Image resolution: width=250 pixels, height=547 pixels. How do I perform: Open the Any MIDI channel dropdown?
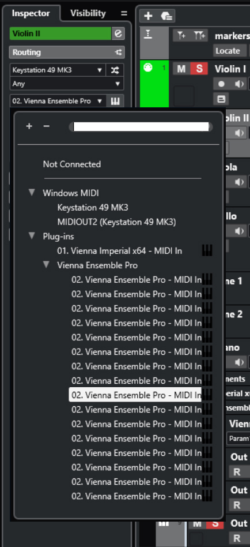(x=67, y=84)
